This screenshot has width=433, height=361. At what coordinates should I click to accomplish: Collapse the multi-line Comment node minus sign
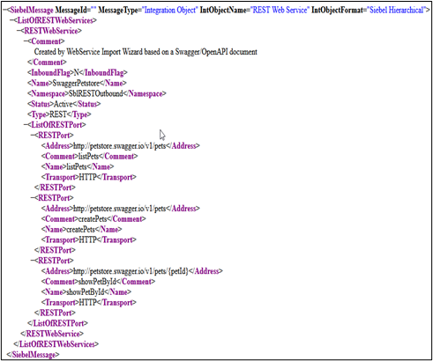pos(26,41)
